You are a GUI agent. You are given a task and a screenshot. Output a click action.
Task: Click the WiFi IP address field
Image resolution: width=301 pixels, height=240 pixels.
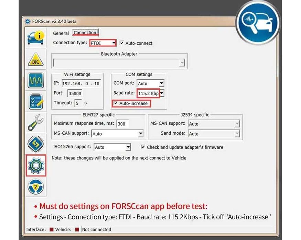(x=81, y=83)
